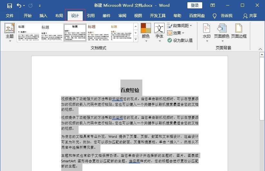Apply the second document format style thumbnail
265x171 pixels.
pos(52,33)
